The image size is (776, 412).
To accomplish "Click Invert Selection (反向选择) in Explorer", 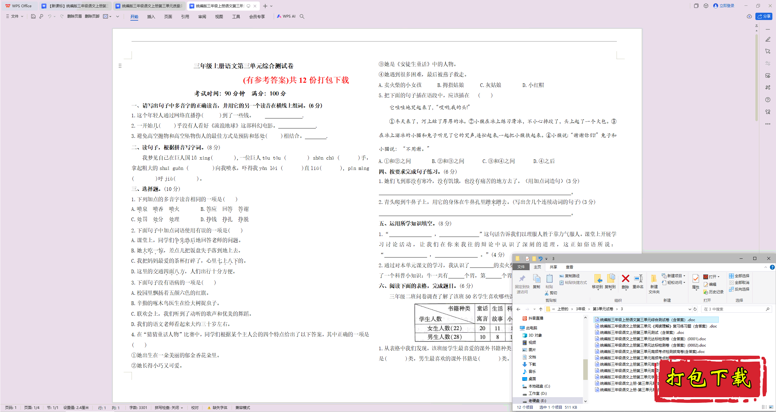I will [x=739, y=289].
